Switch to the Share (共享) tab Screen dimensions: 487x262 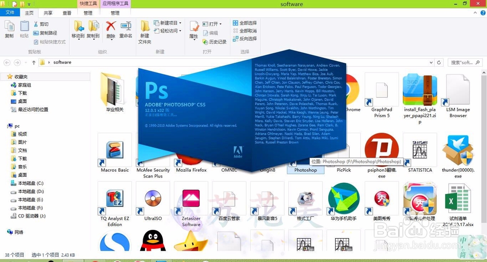tap(48, 13)
